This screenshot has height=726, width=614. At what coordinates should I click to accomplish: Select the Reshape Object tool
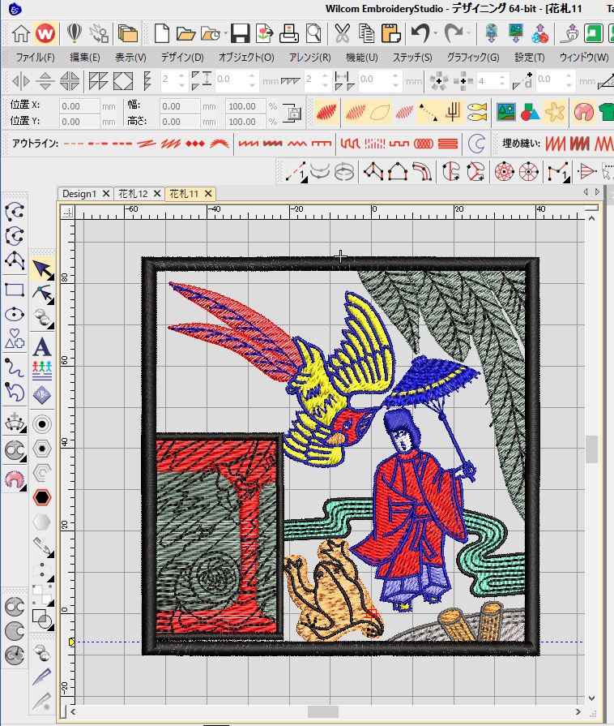(x=43, y=294)
